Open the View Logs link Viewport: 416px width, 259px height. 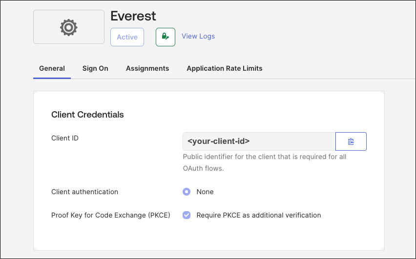tap(198, 36)
